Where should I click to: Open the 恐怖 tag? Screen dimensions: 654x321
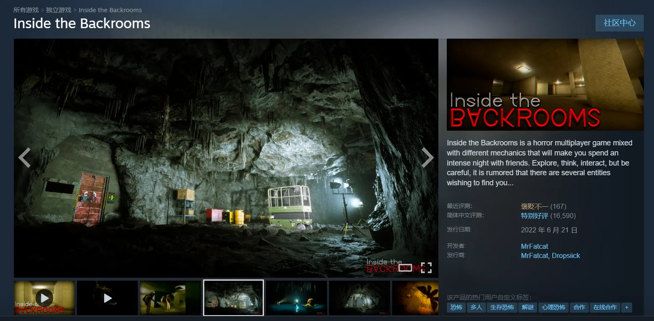click(456, 307)
